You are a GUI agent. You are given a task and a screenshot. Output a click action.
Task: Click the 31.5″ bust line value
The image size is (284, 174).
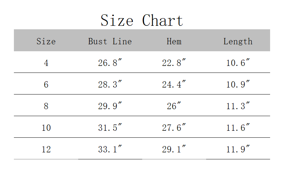(x=110, y=127)
